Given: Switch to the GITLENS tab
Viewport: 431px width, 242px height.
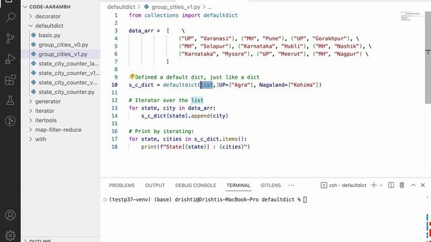Looking at the screenshot, I should (x=271, y=186).
